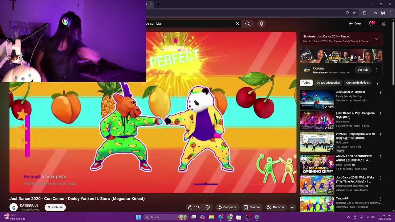Select Contenido de la serie chip
The height and width of the screenshot is (222, 395).
pyautogui.click(x=358, y=83)
